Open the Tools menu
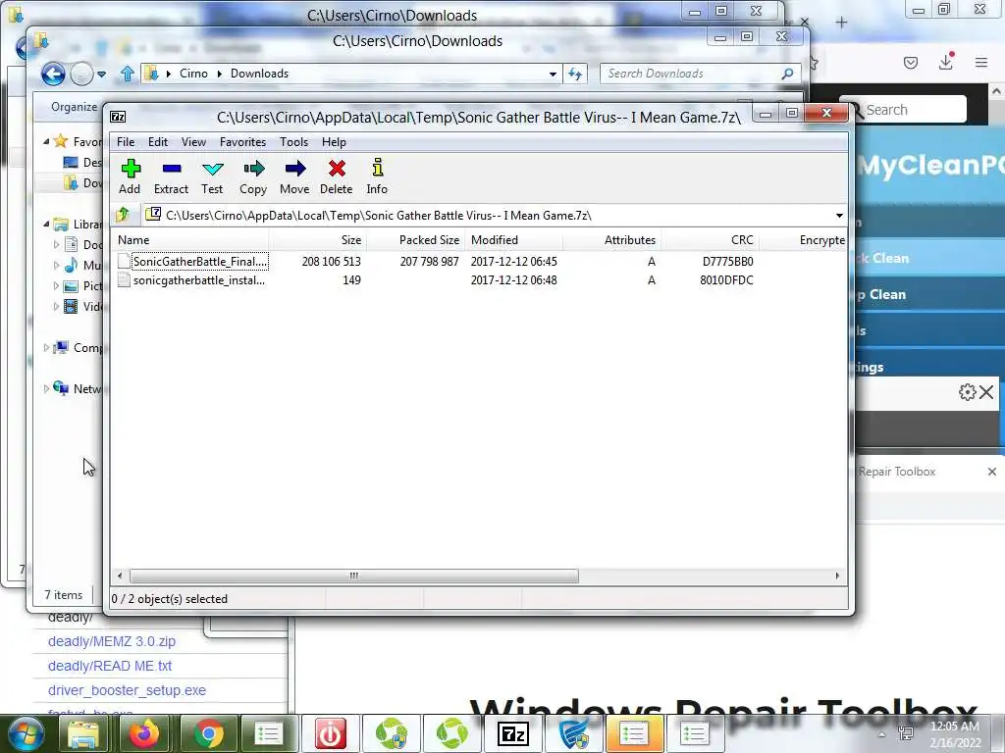1005x753 pixels. 293,142
